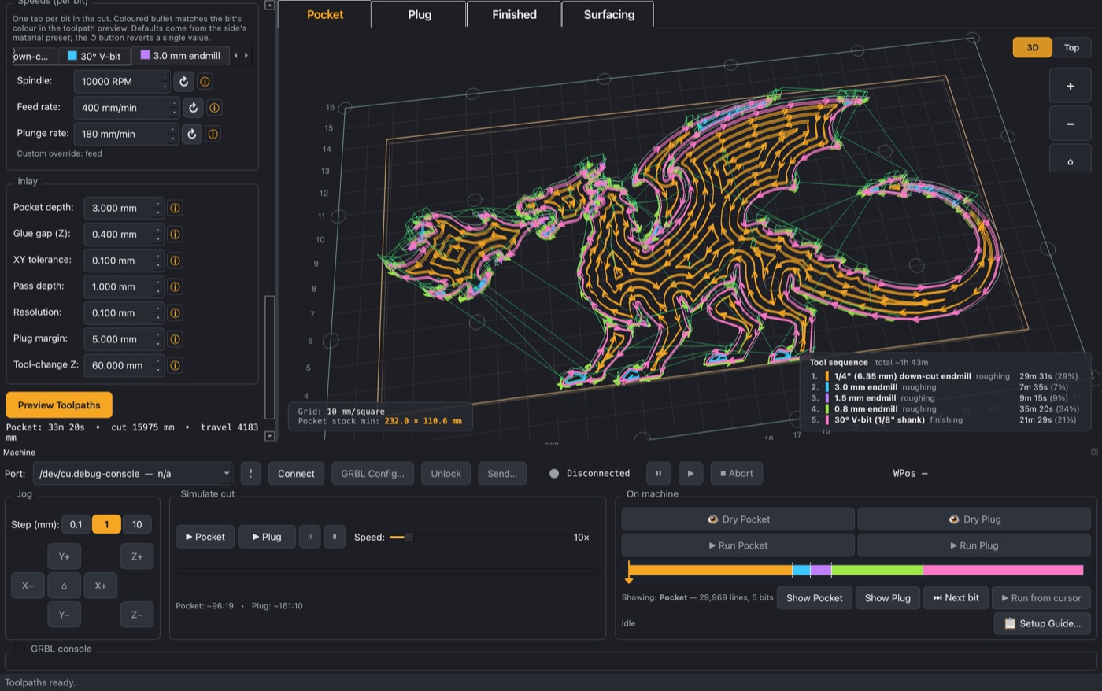Open the Surfacing tab

608,14
